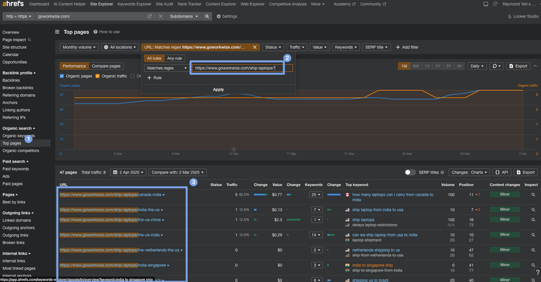Screen dimensions: 541x282
Task: Inspect the the-netherlands-the-us page row
Action: 533,250
